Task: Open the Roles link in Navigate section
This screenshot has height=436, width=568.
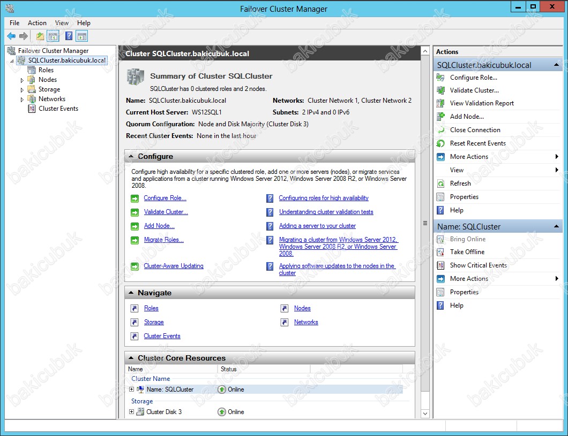Action: (151, 308)
